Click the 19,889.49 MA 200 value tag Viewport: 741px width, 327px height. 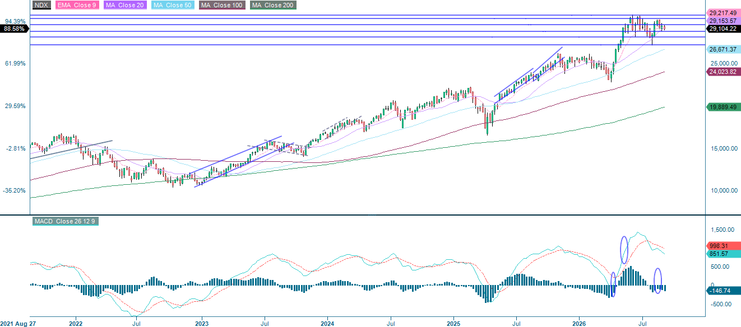tap(723, 107)
